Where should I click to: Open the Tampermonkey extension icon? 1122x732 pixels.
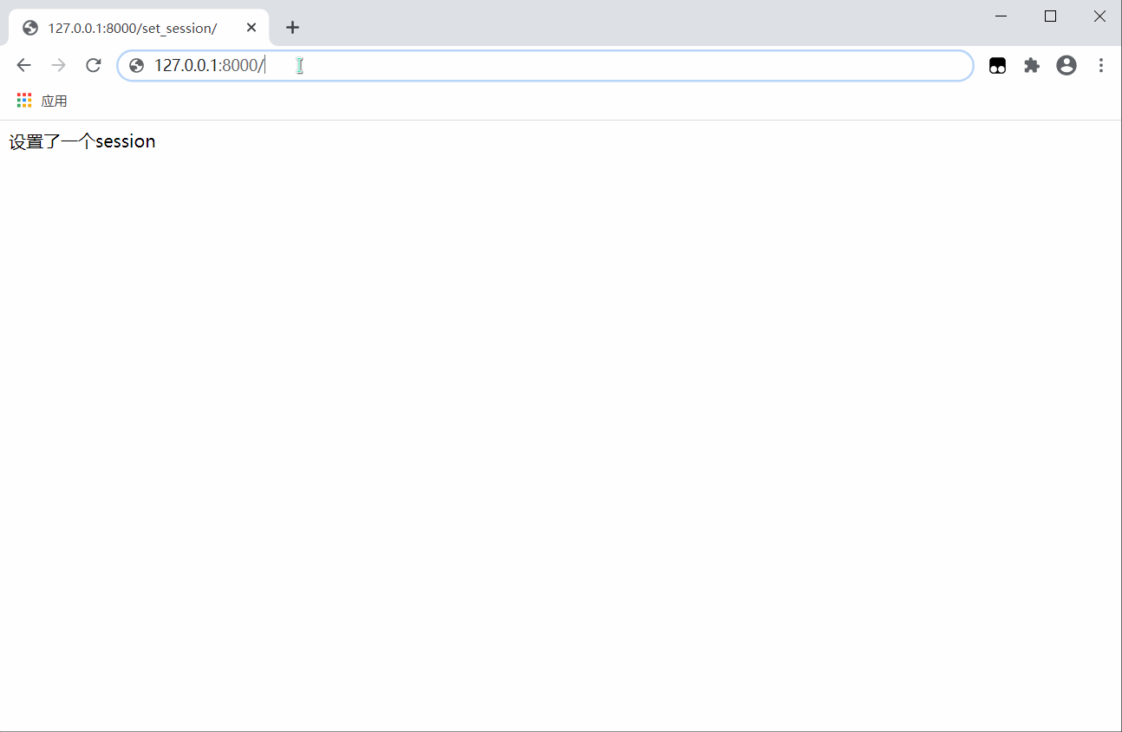click(x=997, y=65)
